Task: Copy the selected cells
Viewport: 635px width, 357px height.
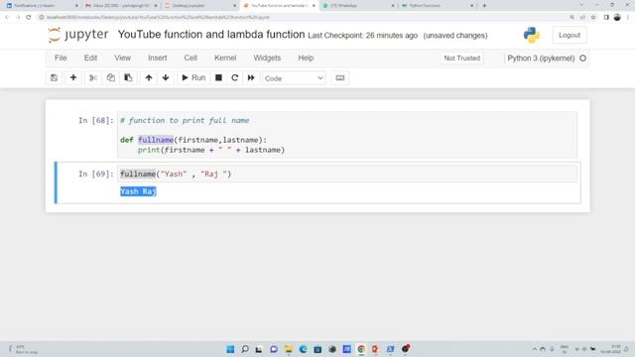Action: point(110,77)
